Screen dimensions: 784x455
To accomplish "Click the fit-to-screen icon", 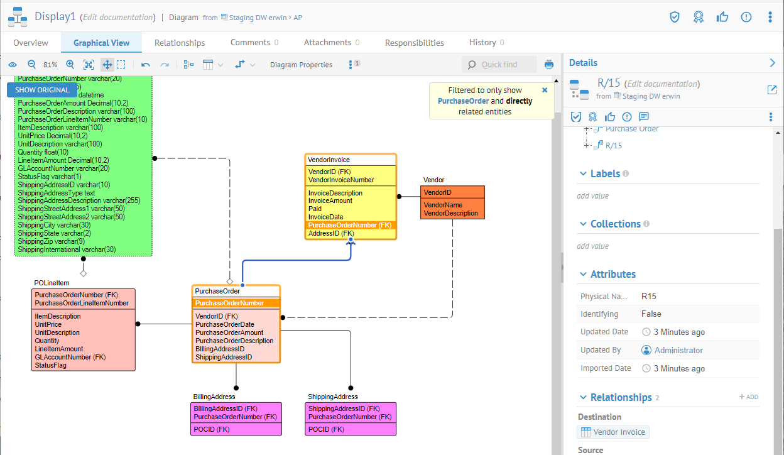I will pos(89,65).
